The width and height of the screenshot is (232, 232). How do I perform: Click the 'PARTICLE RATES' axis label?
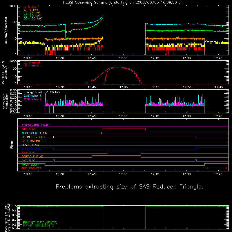click(3, 72)
